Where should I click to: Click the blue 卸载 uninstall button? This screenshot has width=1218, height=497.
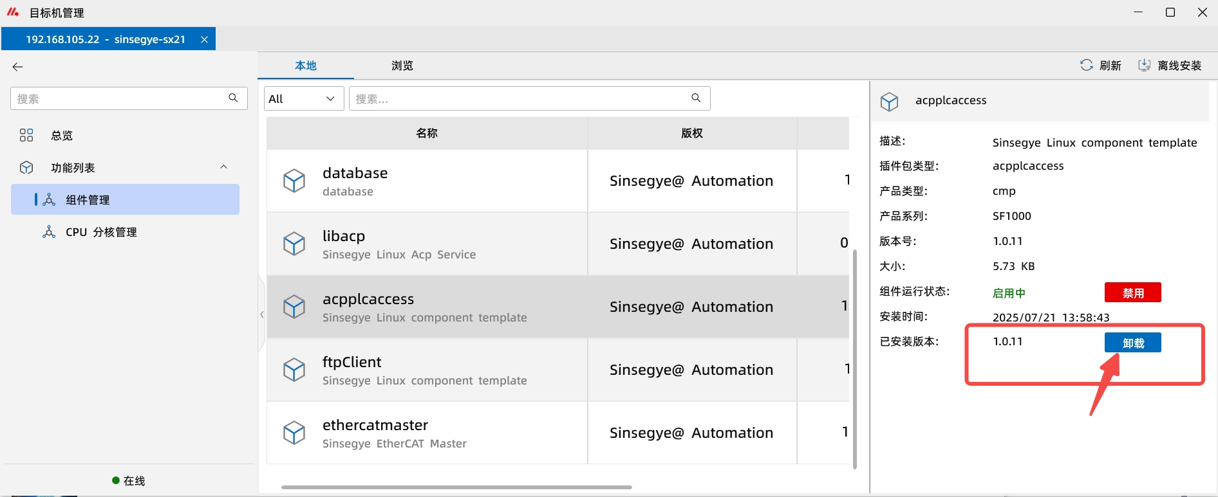click(x=1132, y=343)
